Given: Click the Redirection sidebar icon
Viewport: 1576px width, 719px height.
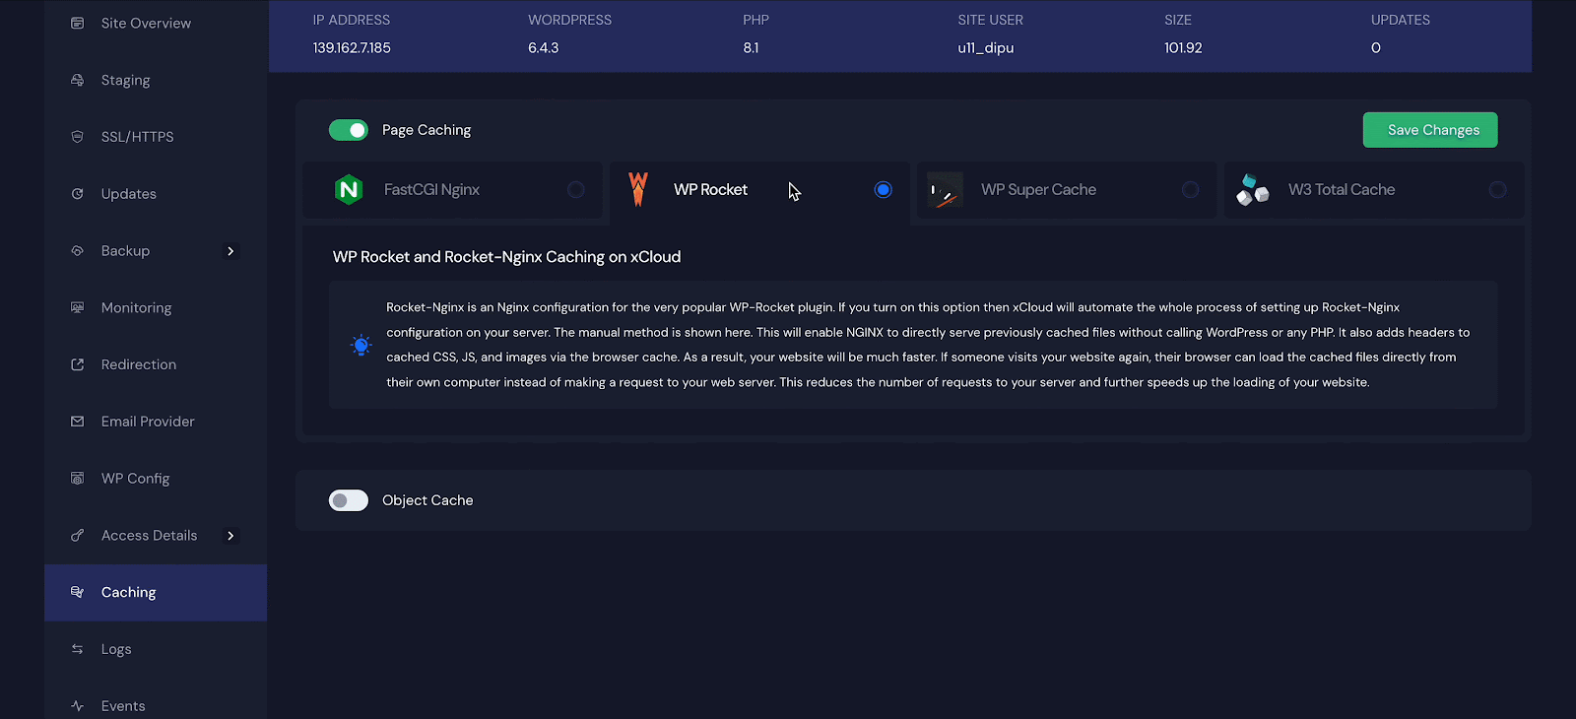Looking at the screenshot, I should click(x=78, y=364).
